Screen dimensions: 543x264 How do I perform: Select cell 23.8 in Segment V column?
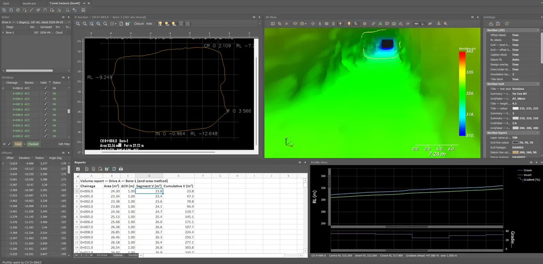pos(149,191)
